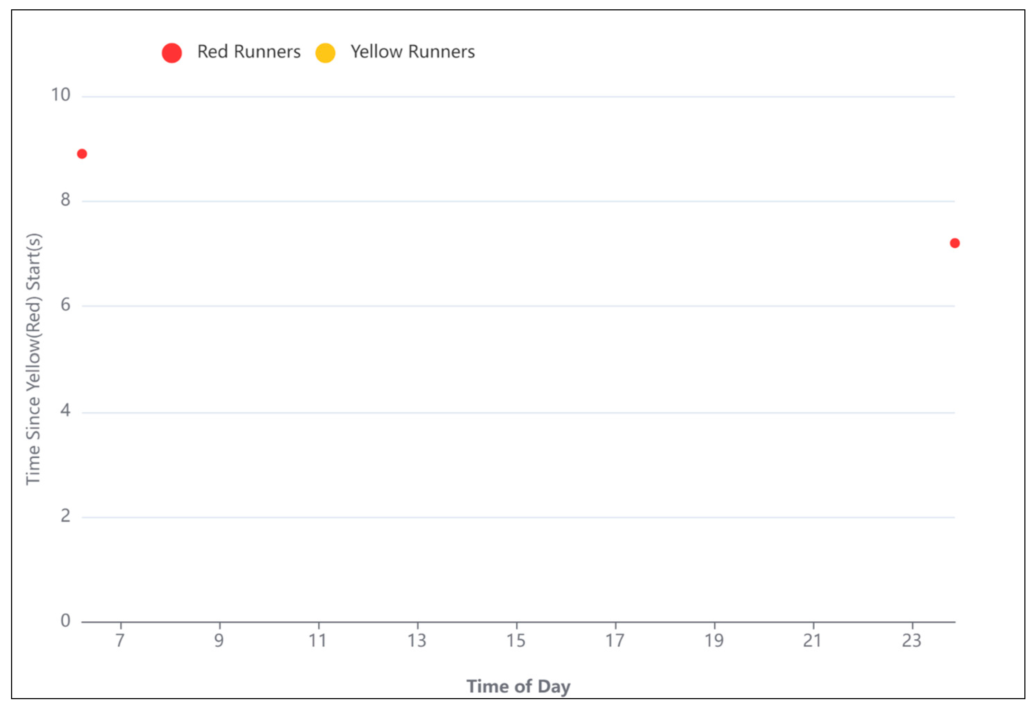Toggle the Yellow Runners legend label

coord(413,52)
